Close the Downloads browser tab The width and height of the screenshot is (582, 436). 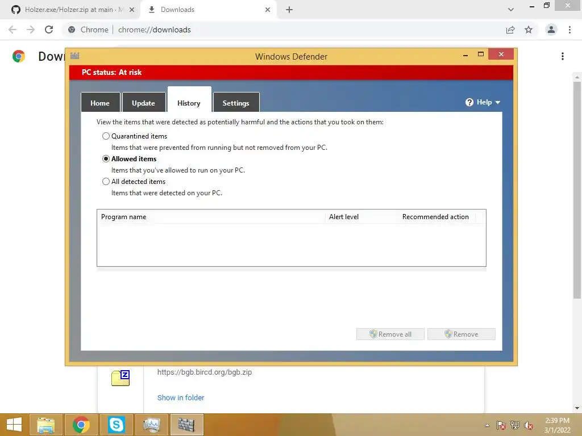(x=268, y=10)
